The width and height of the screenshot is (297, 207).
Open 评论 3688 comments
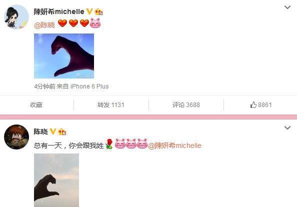click(186, 104)
